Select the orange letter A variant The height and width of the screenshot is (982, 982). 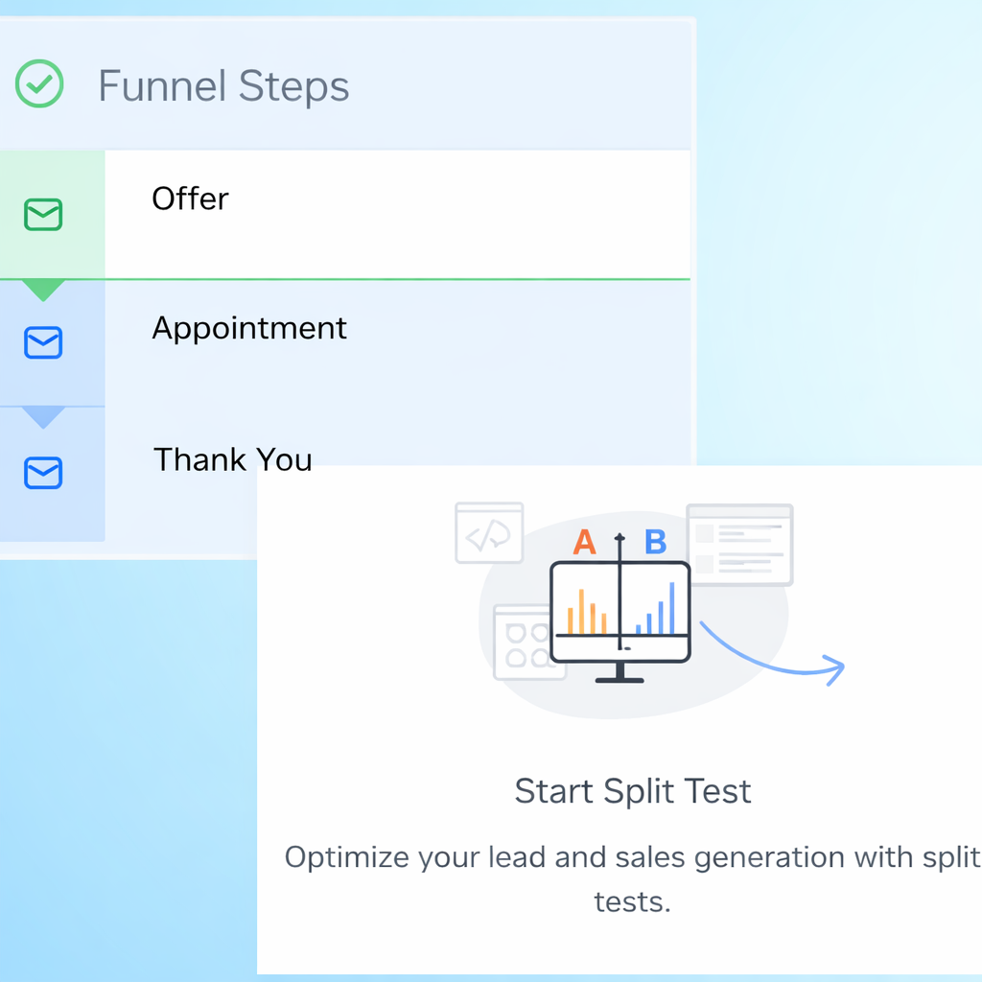(x=584, y=543)
